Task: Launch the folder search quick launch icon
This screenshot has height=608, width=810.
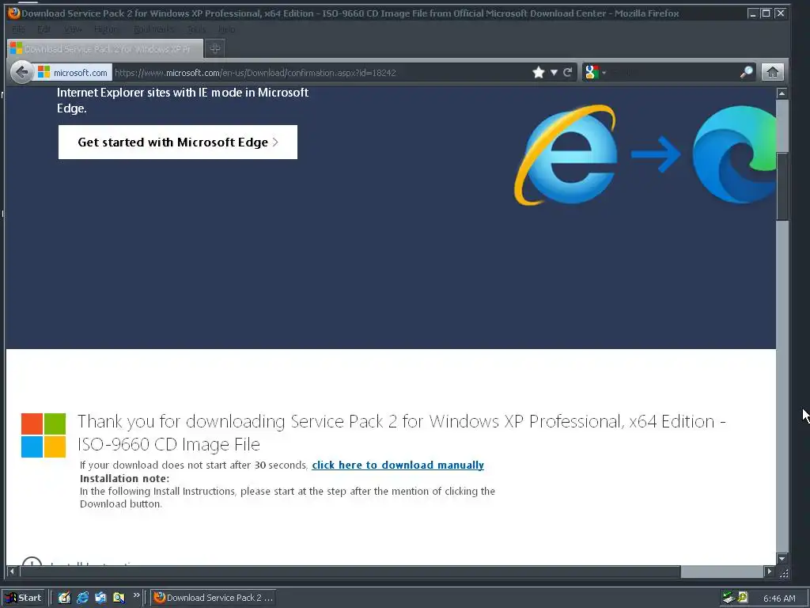Action: pos(119,598)
